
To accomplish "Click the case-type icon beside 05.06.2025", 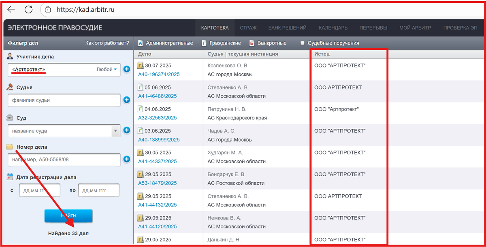I will [141, 87].
